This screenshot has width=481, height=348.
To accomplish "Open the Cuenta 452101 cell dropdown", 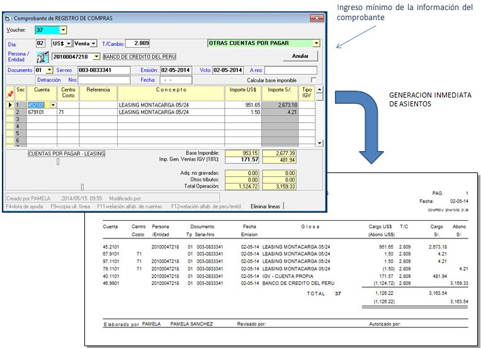I will (x=53, y=105).
